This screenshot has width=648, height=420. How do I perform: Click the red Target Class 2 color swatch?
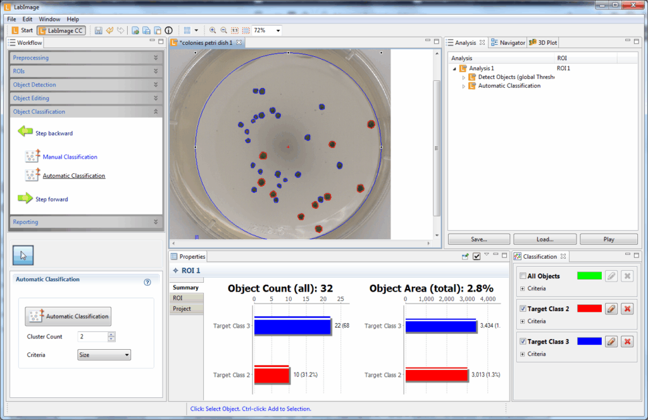[x=590, y=309]
